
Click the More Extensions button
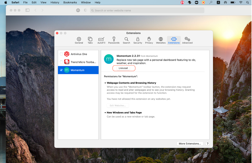click(190, 144)
